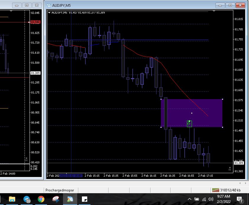
Task: Click the Prochargedmopar status bar profile
Action: (x=60, y=190)
